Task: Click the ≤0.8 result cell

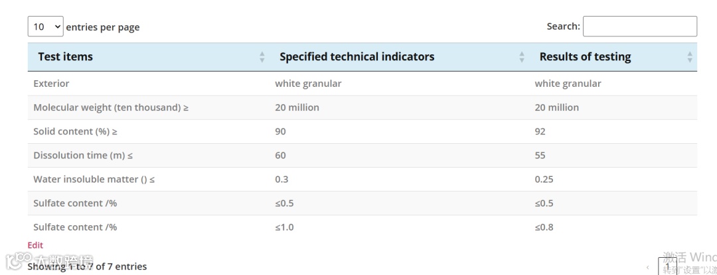Action: (x=544, y=227)
